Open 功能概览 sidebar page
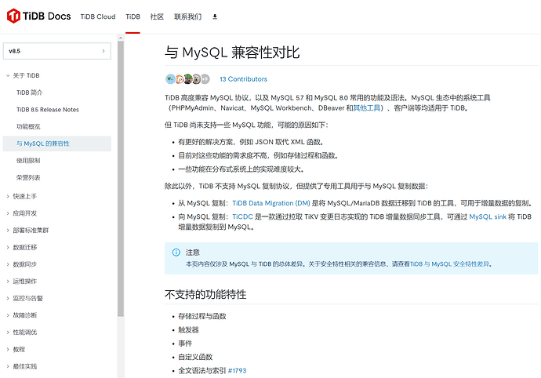Viewport: 541px width, 378px height. (x=29, y=126)
